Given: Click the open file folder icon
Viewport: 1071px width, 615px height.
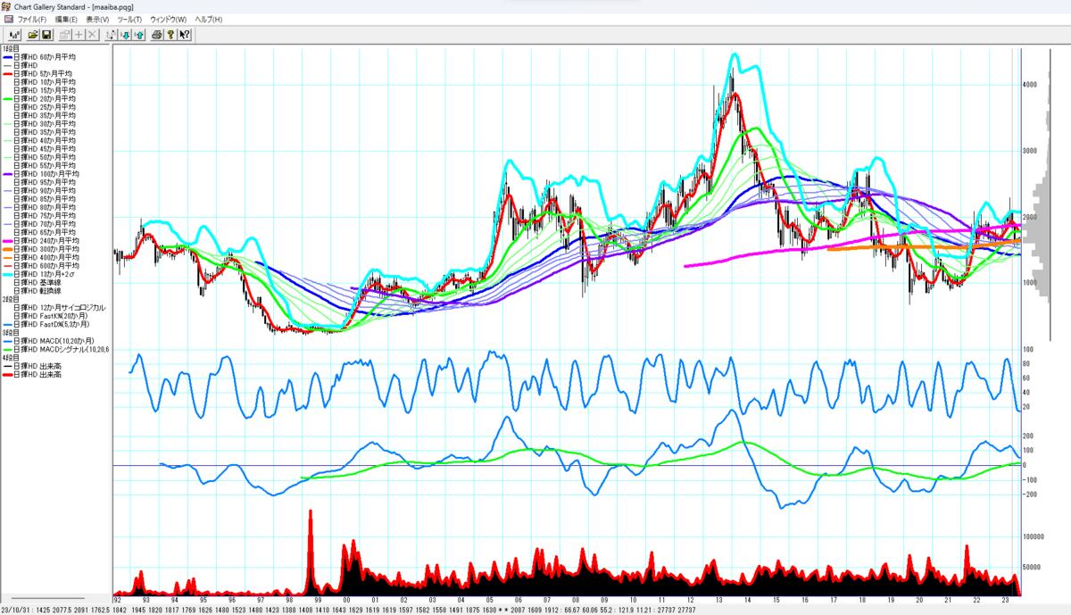Looking at the screenshot, I should (x=33, y=35).
